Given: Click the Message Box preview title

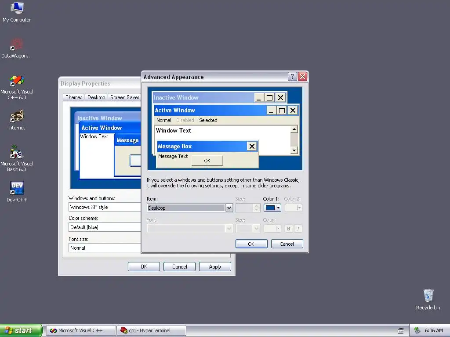Looking at the screenshot, I should click(x=174, y=146).
